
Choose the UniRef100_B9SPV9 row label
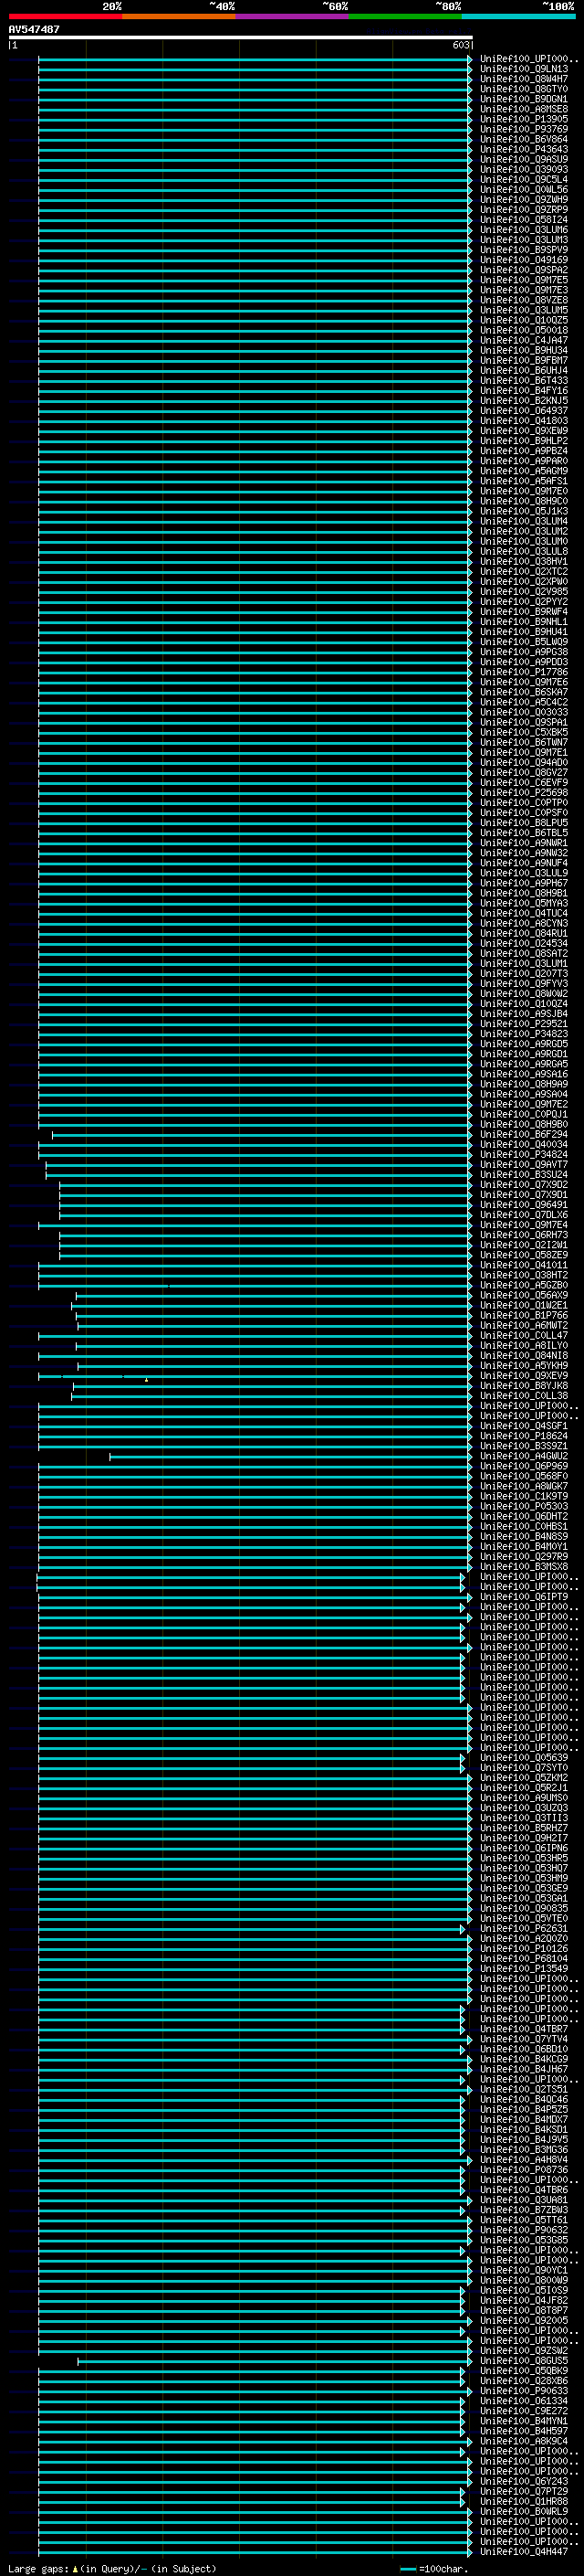[x=524, y=251]
